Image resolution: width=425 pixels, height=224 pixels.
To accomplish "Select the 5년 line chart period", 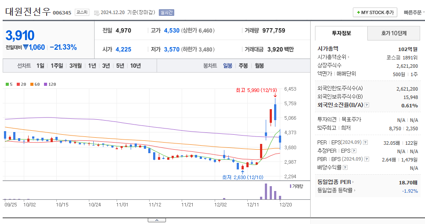I will tap(120, 66).
